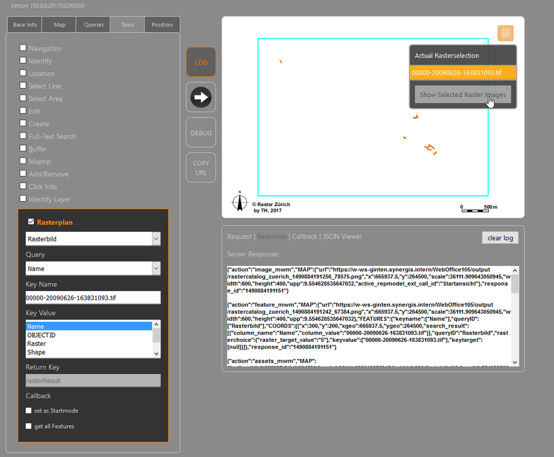Open the Position tab

162,25
